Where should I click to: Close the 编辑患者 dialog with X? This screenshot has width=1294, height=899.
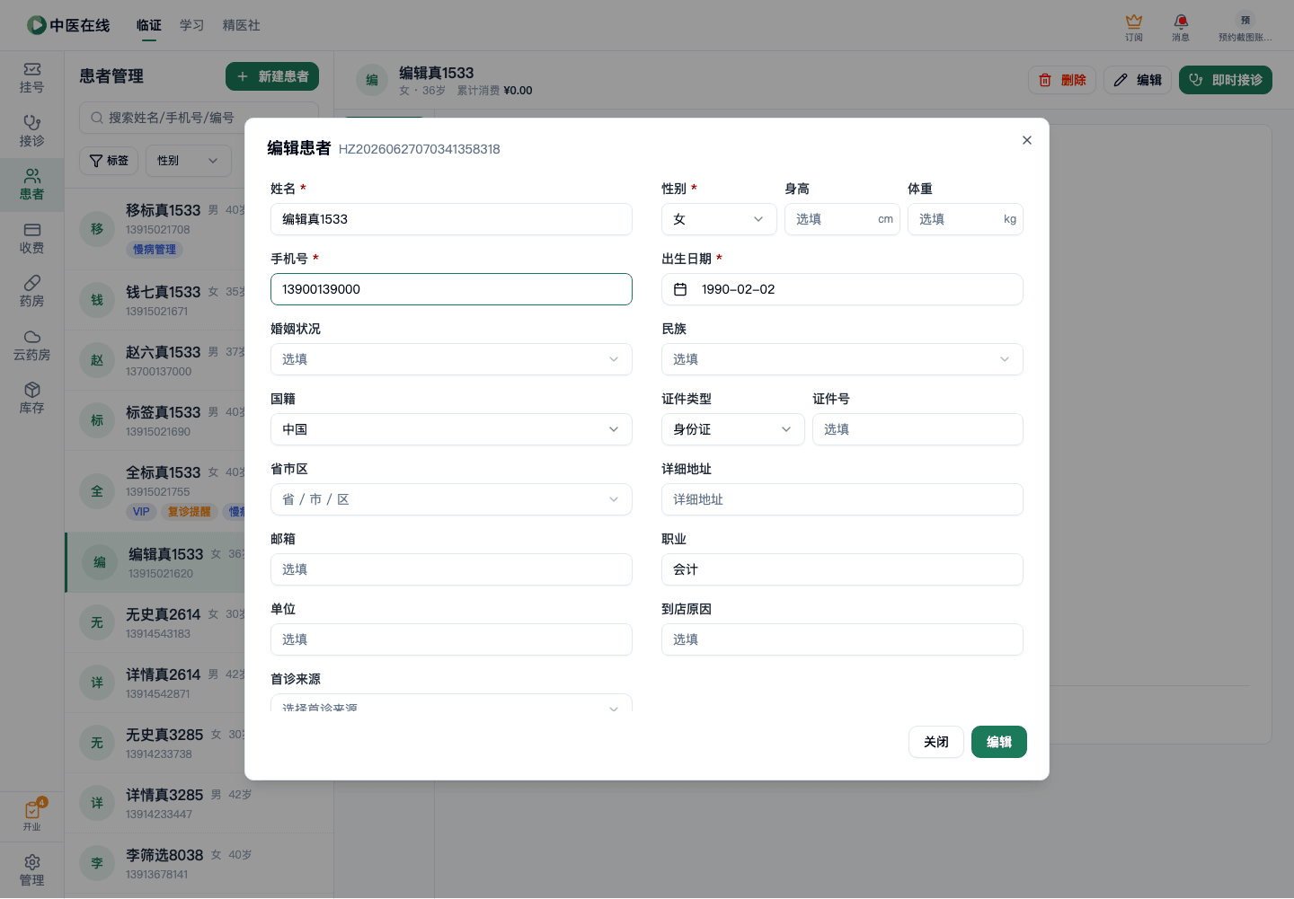1027,140
